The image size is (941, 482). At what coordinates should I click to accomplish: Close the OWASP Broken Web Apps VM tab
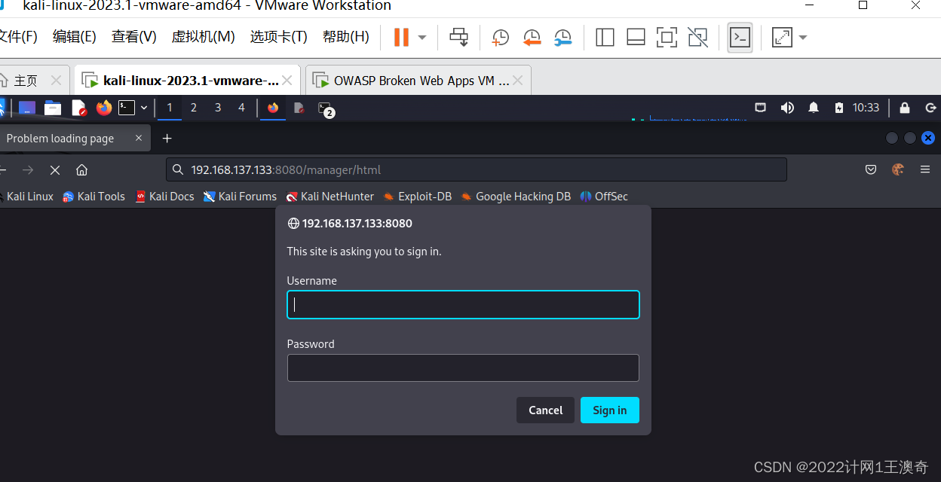pyautogui.click(x=518, y=81)
